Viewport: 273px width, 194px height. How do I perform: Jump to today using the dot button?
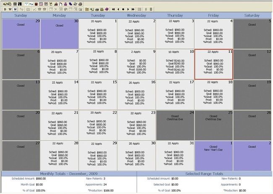(123, 9)
